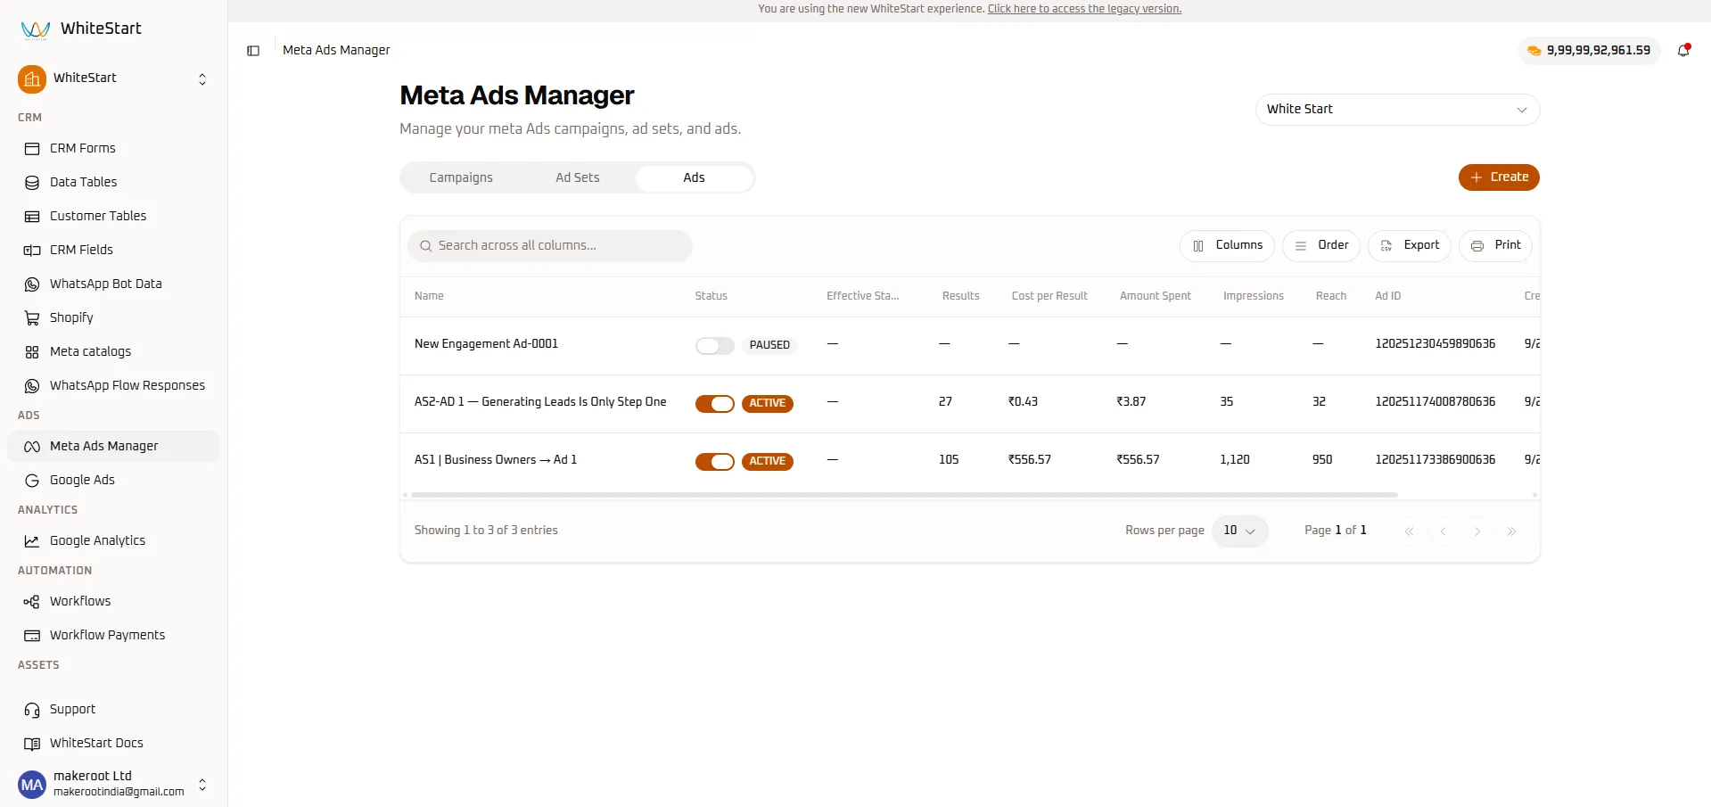Expand makeroot Ltd user menu
1711x807 pixels.
[x=114, y=784]
